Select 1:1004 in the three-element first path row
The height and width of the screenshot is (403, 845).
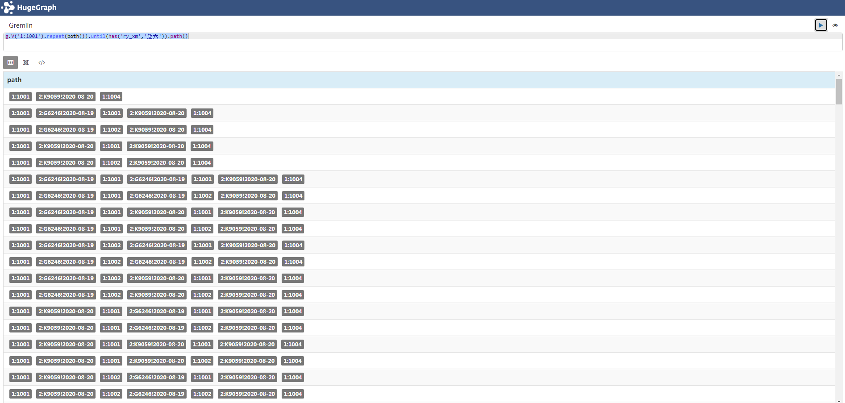111,97
